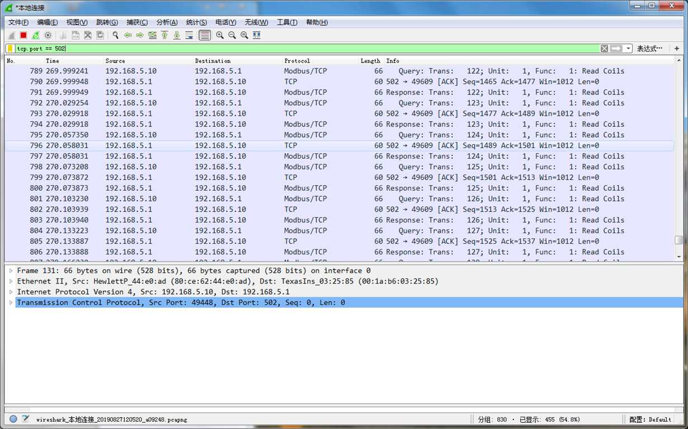Click into the tcp.port == 502 filter field

[307, 49]
